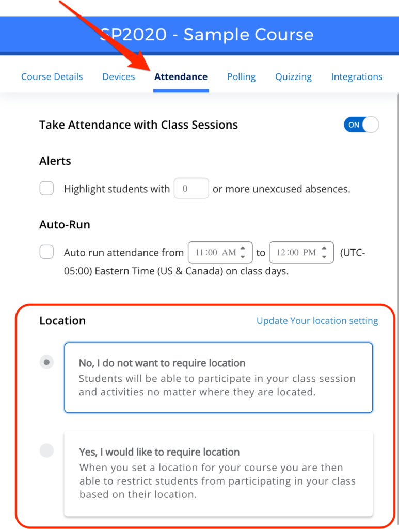
Task: Go to the Quizzing tab
Action: coord(293,77)
